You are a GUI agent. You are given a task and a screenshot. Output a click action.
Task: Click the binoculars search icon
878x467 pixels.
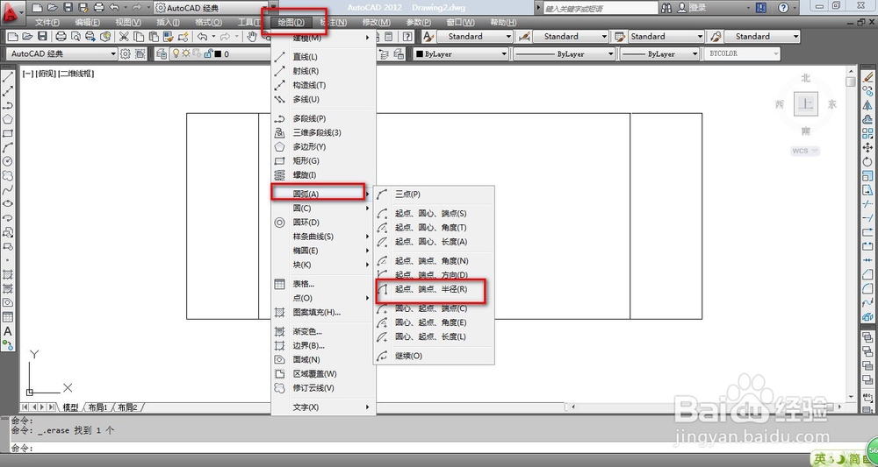coord(666,8)
